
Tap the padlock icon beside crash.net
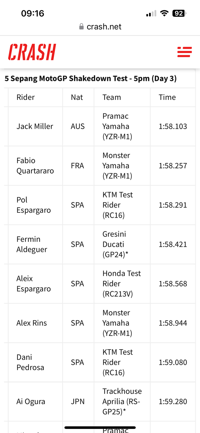81,27
